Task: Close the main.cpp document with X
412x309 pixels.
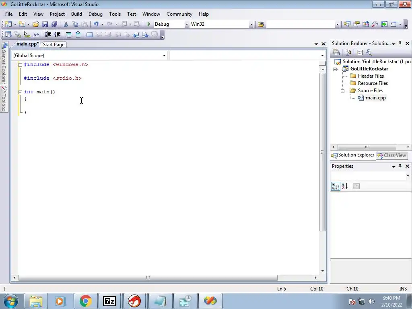Action: (x=323, y=44)
